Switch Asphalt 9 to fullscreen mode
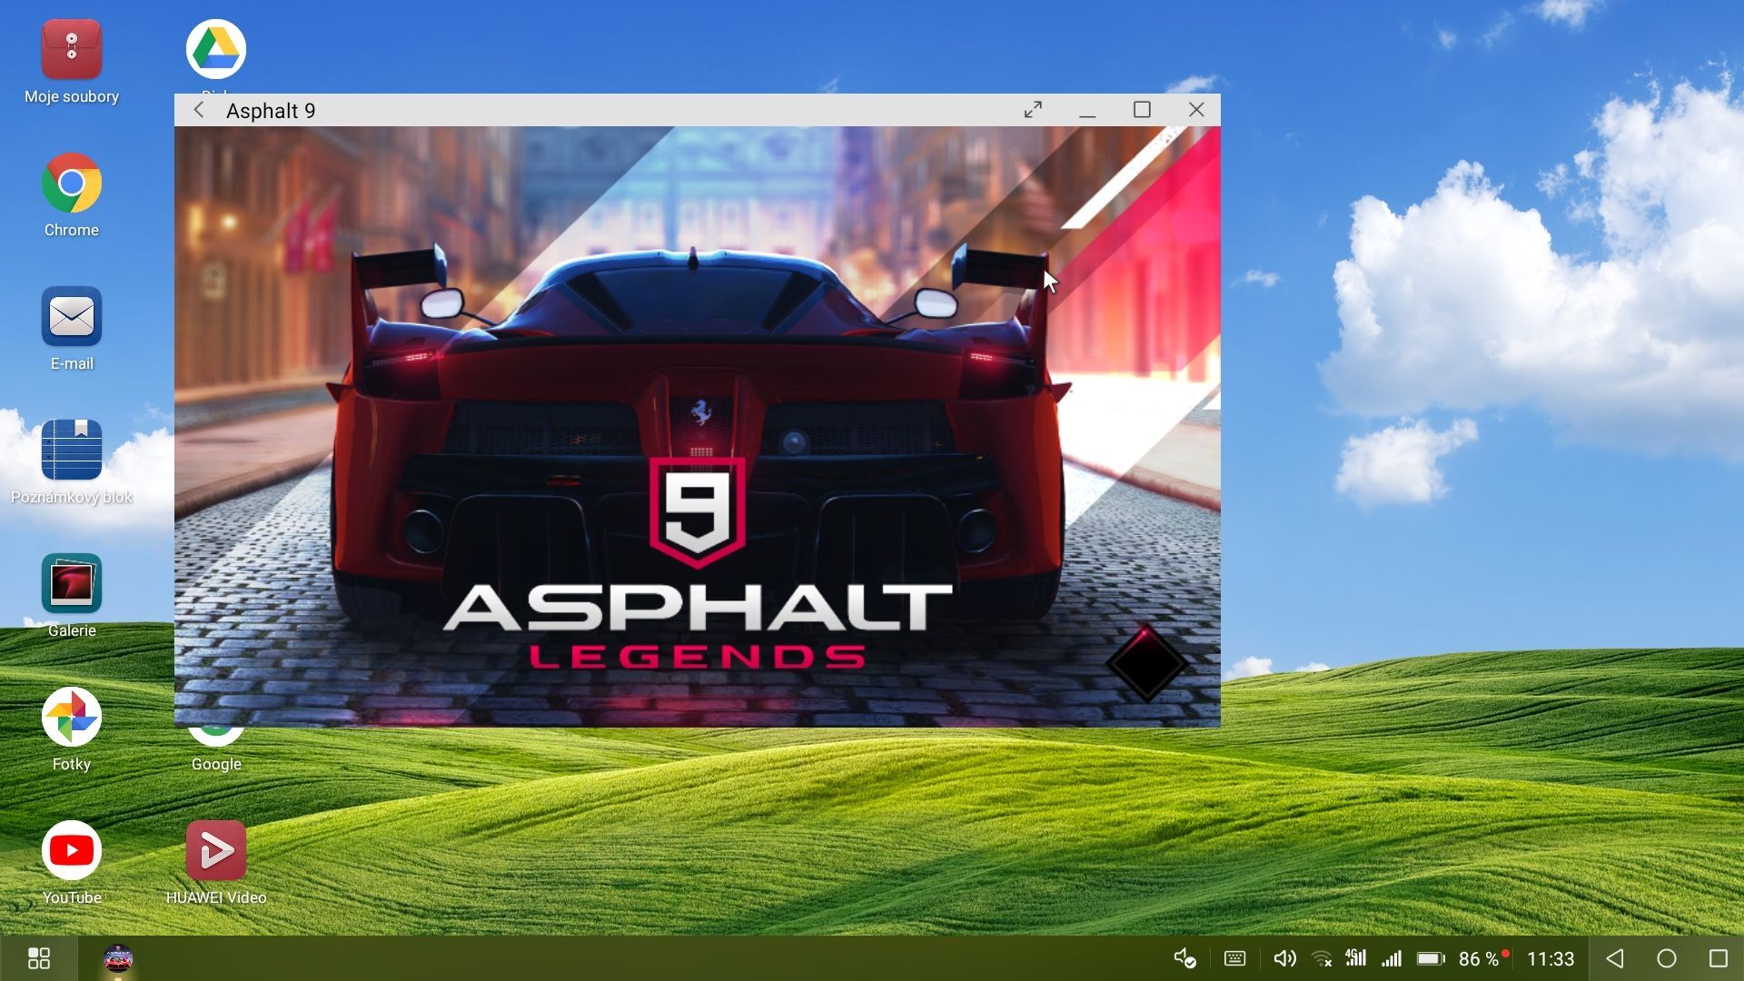 point(1033,110)
